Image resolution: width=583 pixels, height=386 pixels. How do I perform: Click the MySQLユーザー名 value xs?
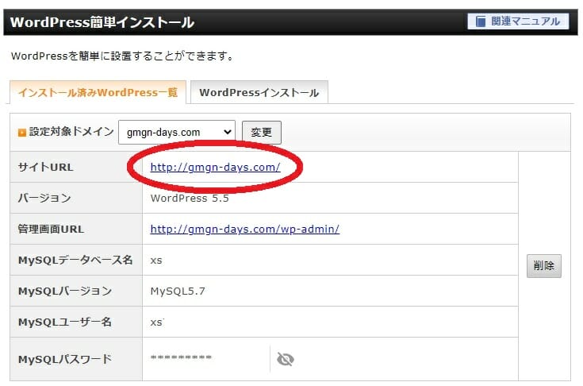click(x=156, y=322)
